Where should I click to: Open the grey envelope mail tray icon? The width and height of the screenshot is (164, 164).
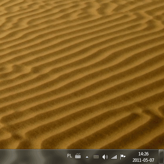click(96, 157)
